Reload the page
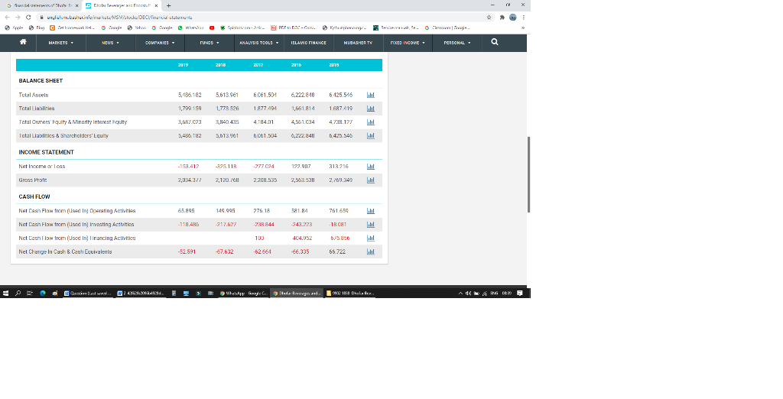 28,17
